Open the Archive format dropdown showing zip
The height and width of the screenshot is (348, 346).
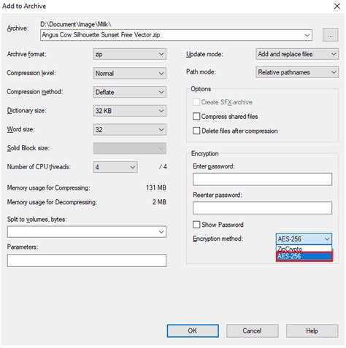coord(130,54)
